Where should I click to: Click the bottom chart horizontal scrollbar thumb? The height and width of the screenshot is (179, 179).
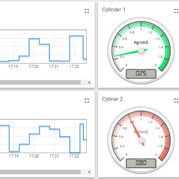[40, 172]
